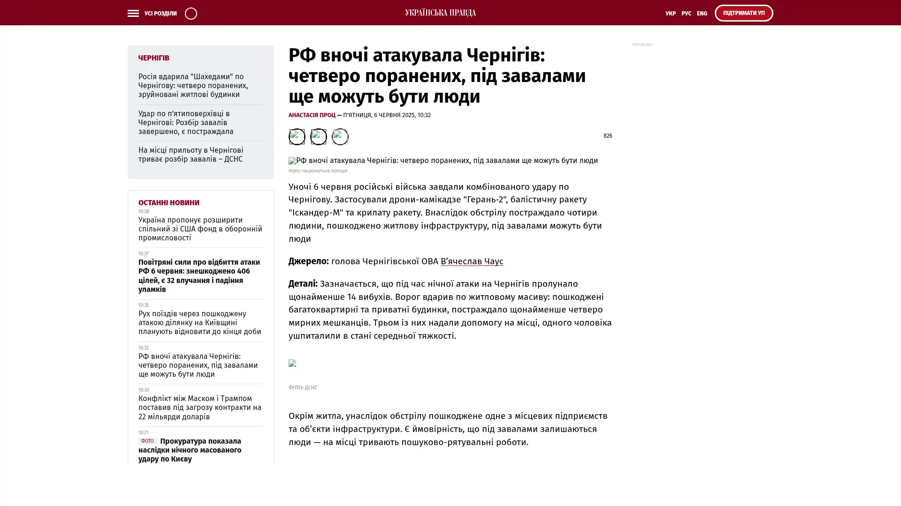This screenshot has height=506, width=901.
Task: Open the ДСНС photo image
Action: coord(292,363)
